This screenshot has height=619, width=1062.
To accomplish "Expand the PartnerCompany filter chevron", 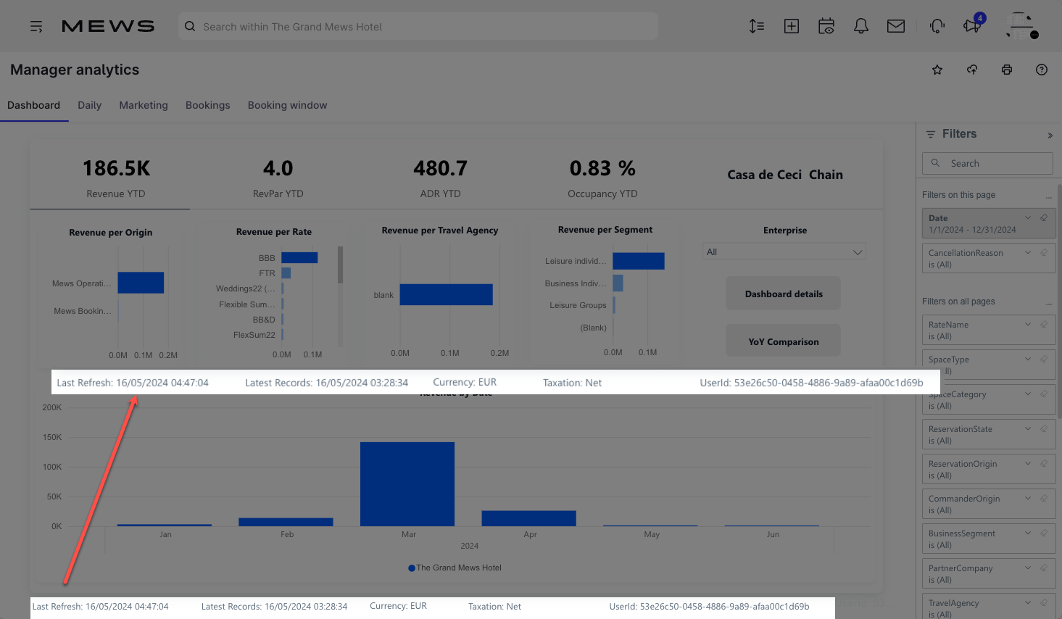I will pos(1028,568).
